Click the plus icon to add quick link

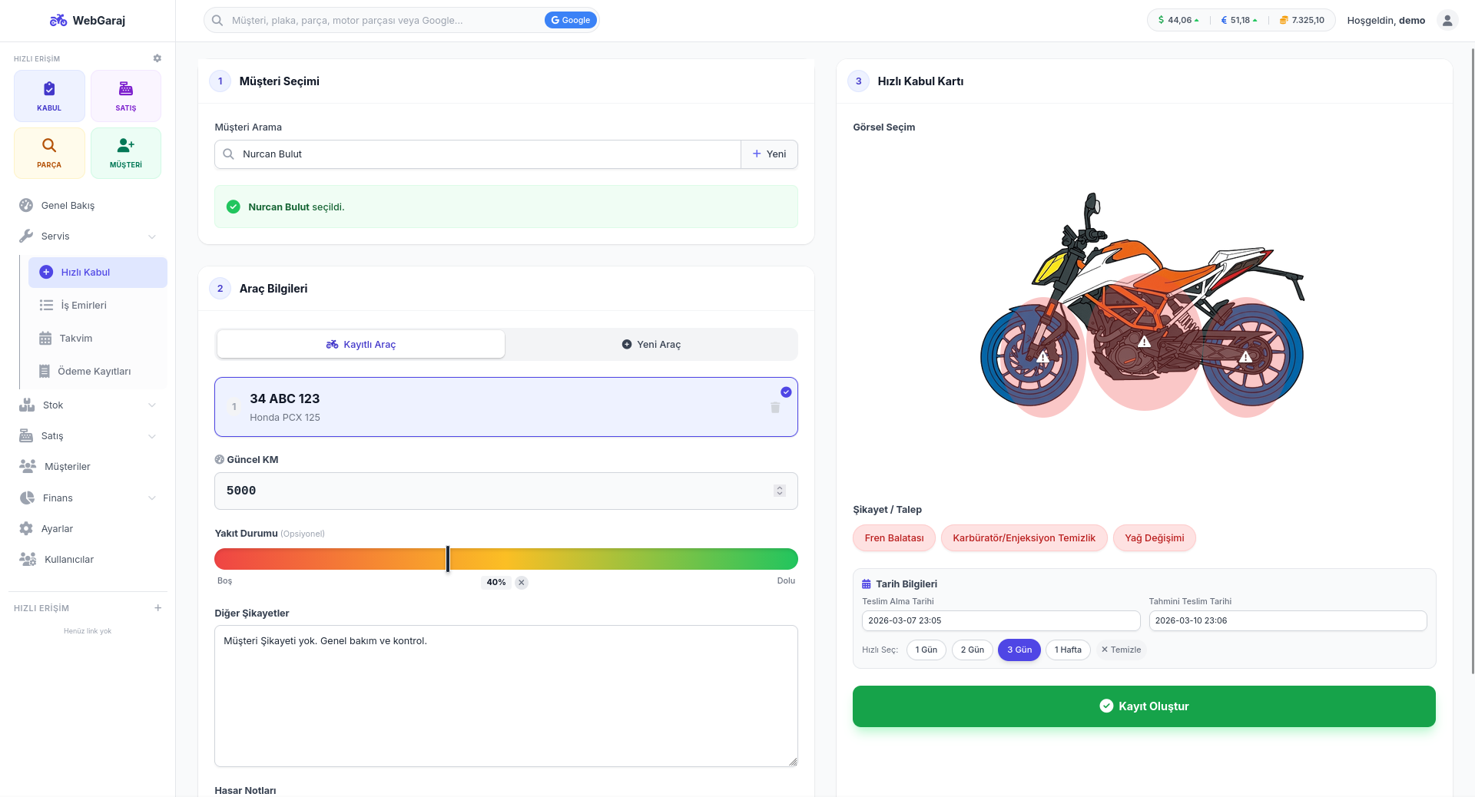[158, 608]
